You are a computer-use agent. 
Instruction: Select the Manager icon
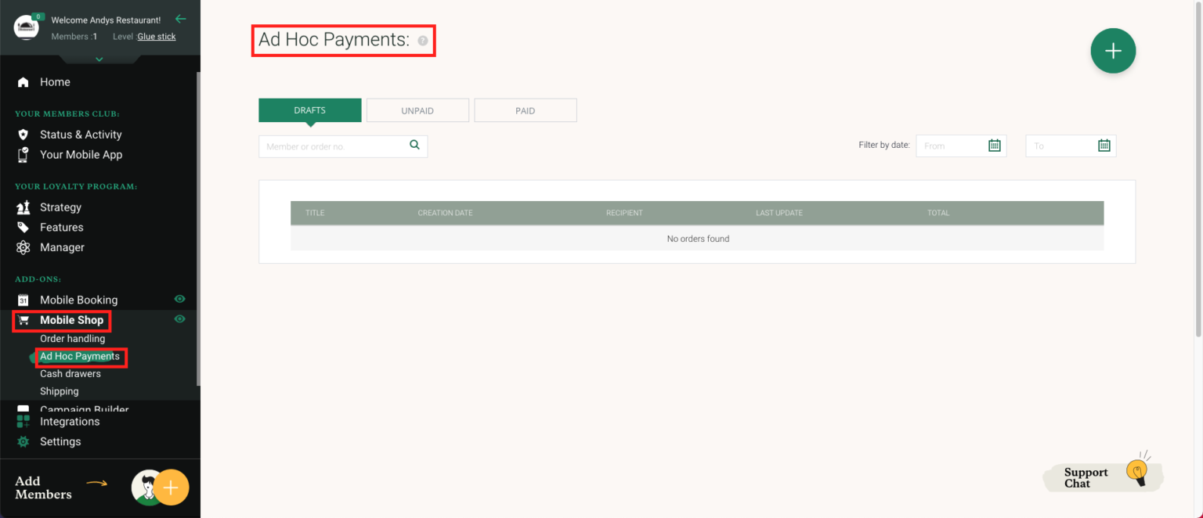(x=24, y=247)
